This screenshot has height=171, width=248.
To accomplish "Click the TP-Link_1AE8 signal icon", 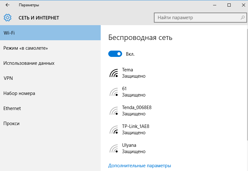I will [x=114, y=130].
